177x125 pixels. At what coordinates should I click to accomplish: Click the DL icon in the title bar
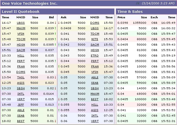pyautogui.click(x=138, y=3)
